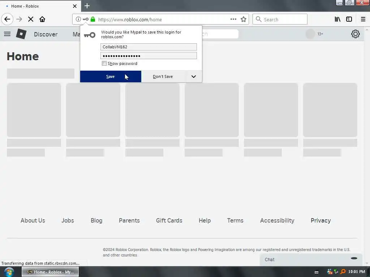370x277 pixels.
Task: Open the Gift Cards link
Action: 169,220
